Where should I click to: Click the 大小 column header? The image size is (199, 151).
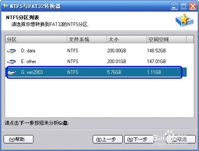[127, 39]
